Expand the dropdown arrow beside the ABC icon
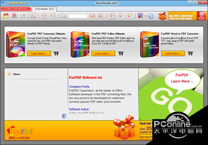This screenshot has width=208, height=145. pyautogui.click(x=145, y=16)
